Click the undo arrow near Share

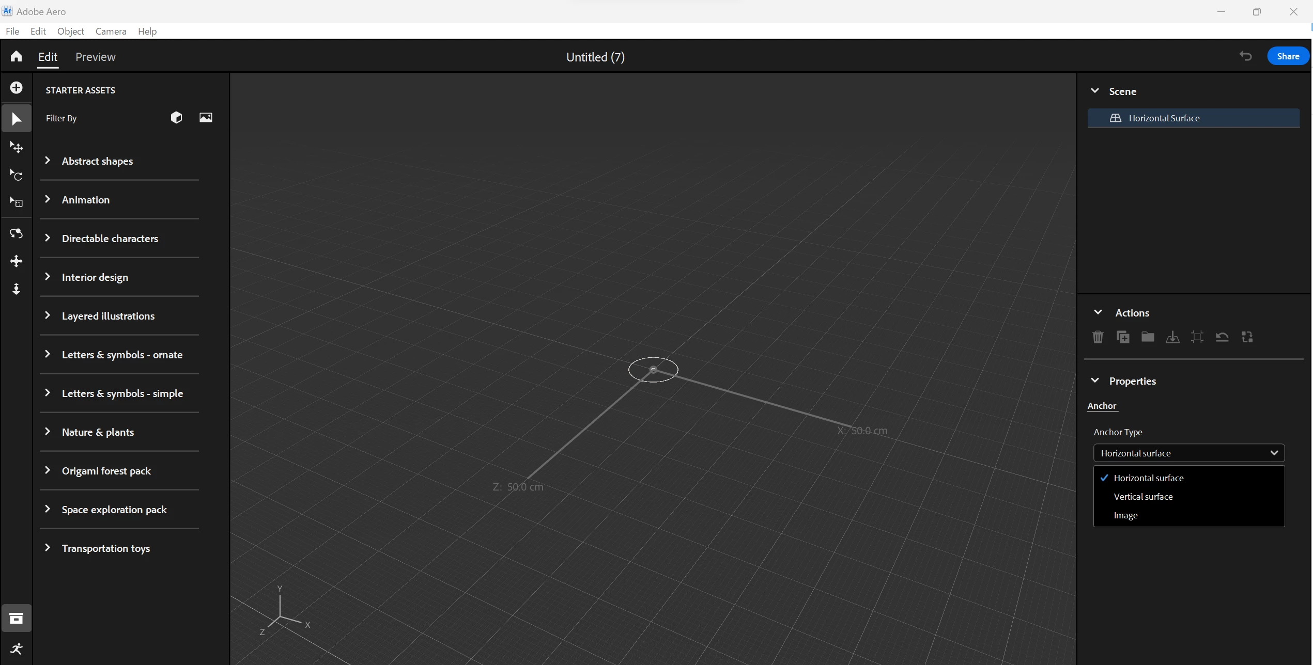(1245, 56)
